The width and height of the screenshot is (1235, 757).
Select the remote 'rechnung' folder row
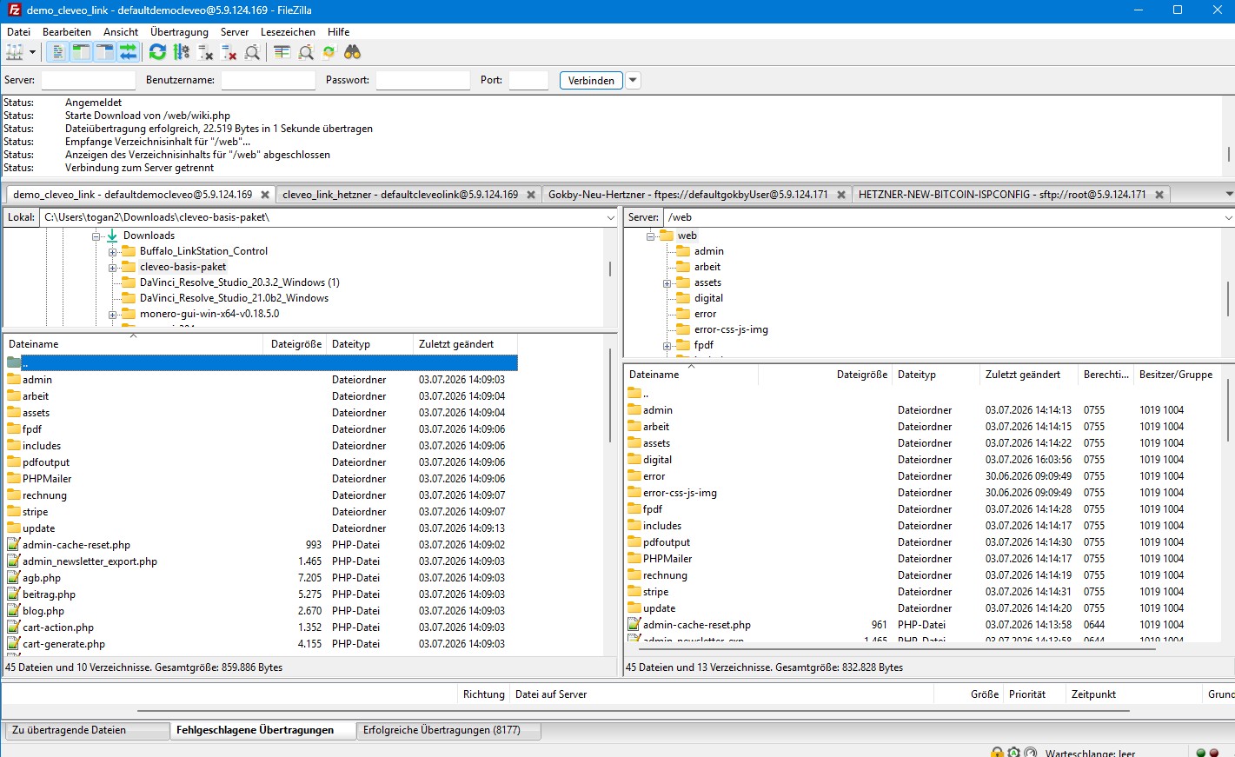[923, 575]
